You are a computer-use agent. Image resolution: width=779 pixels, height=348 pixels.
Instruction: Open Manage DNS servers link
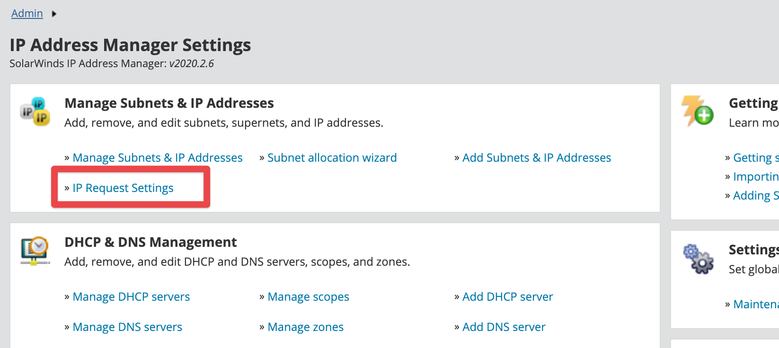pyautogui.click(x=127, y=327)
